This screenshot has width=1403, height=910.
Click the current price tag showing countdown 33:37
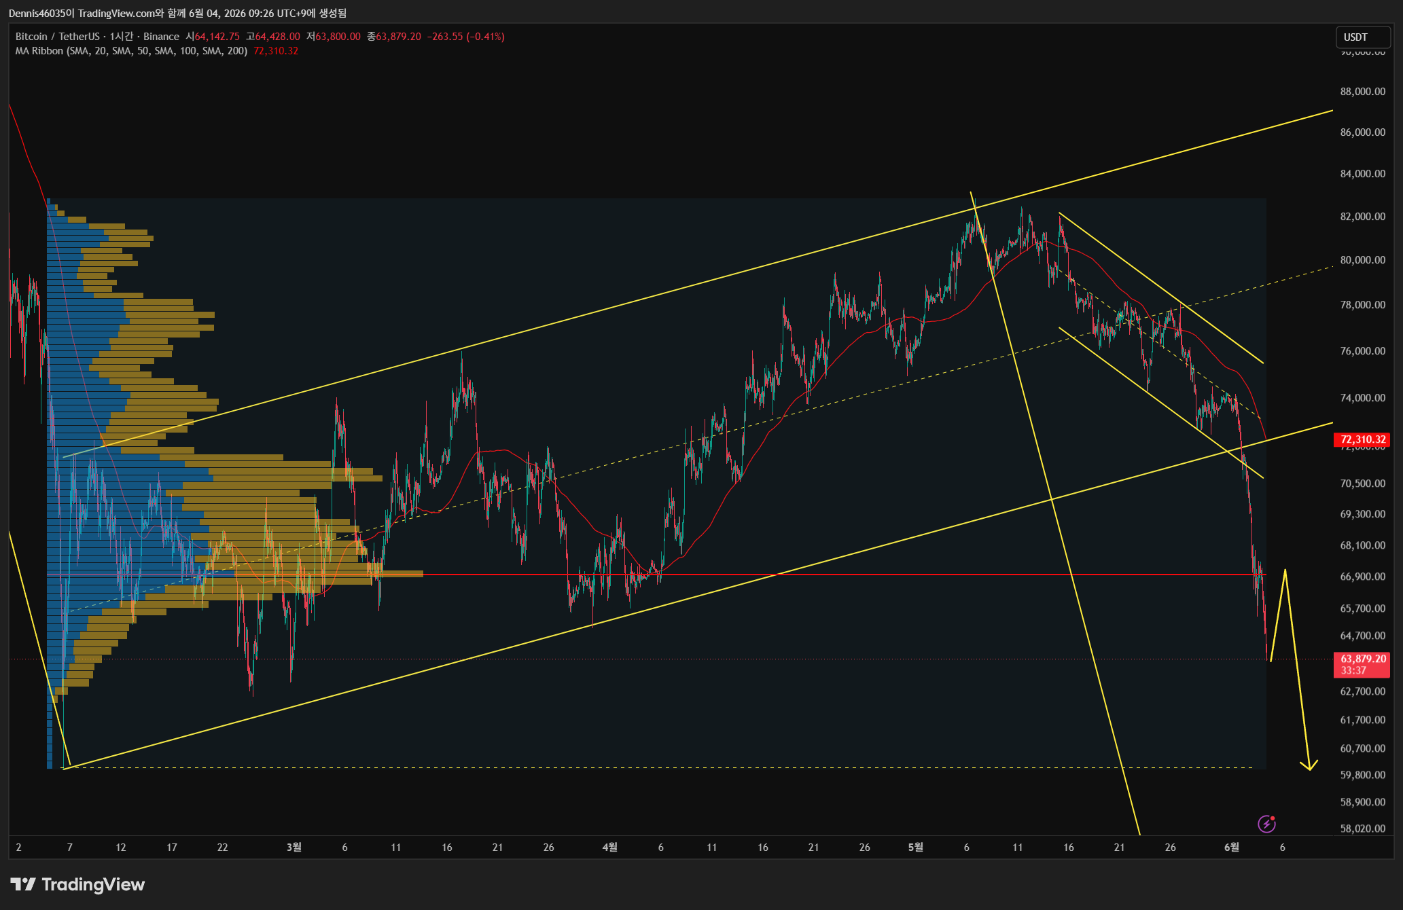[x=1362, y=664]
